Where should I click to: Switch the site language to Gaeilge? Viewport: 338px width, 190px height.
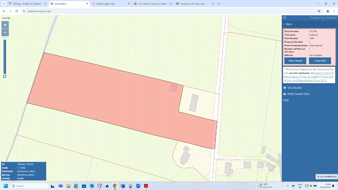[6, 18]
